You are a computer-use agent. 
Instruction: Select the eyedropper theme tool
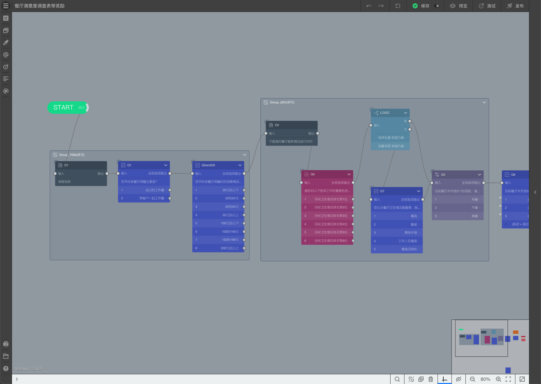(x=6, y=42)
